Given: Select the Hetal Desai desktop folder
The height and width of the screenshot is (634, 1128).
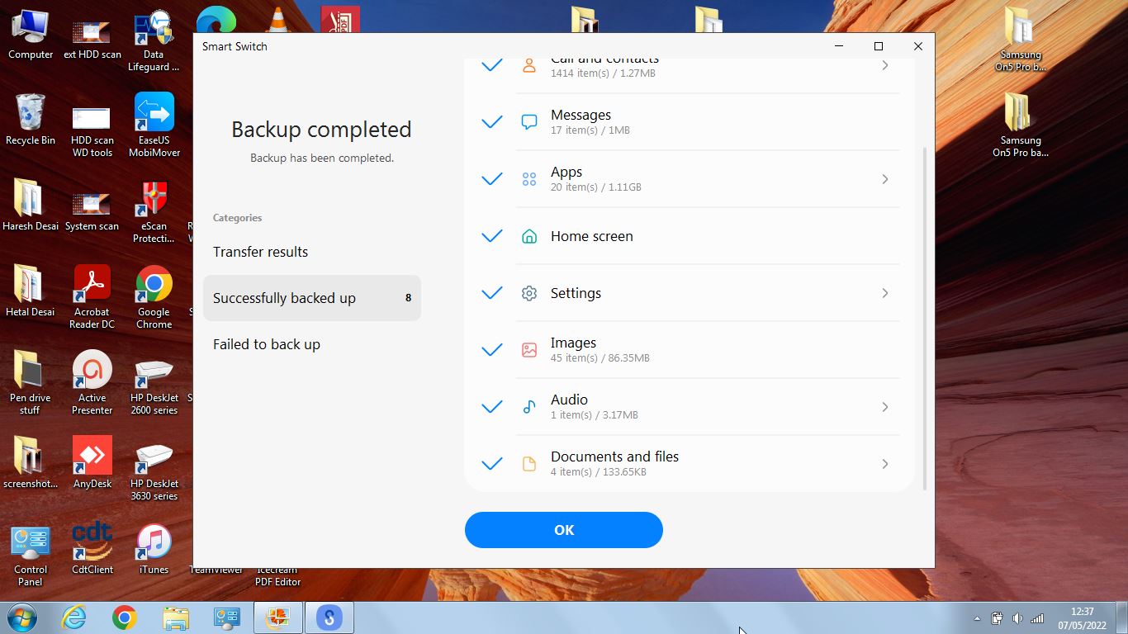Looking at the screenshot, I should point(31,291).
